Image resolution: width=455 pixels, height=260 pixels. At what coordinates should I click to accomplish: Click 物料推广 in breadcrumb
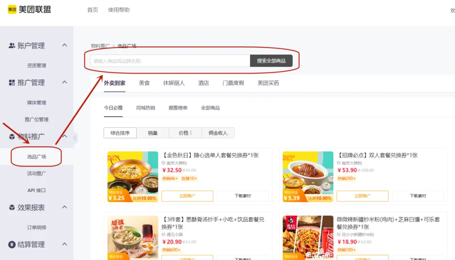(100, 46)
